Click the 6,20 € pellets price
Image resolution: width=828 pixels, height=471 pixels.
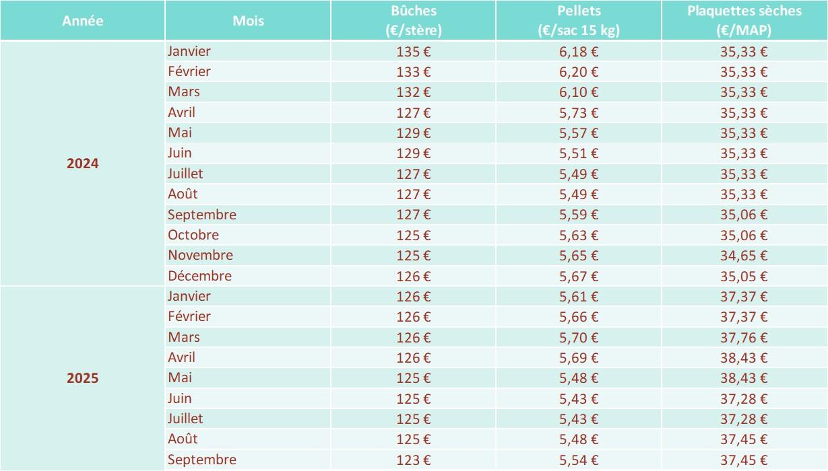(x=579, y=71)
